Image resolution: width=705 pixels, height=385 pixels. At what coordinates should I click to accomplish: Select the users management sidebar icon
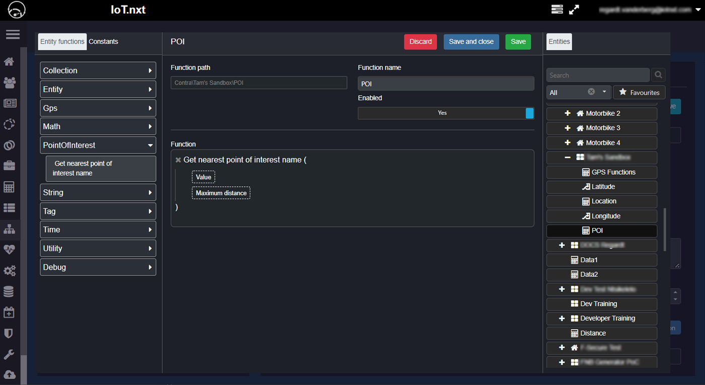9,83
